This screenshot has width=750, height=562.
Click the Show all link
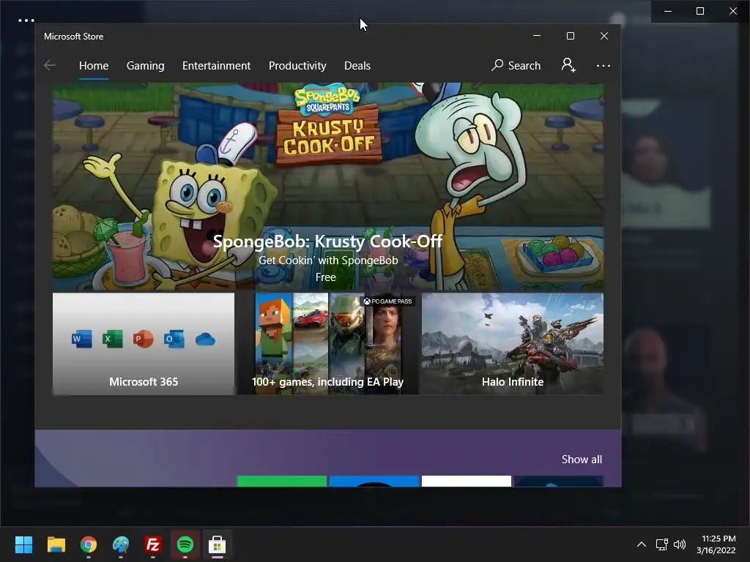[x=582, y=460]
